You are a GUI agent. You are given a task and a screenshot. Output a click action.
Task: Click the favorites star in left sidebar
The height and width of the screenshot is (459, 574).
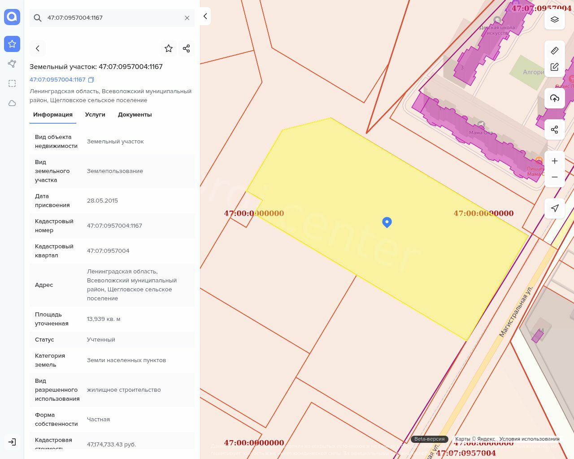coord(12,44)
